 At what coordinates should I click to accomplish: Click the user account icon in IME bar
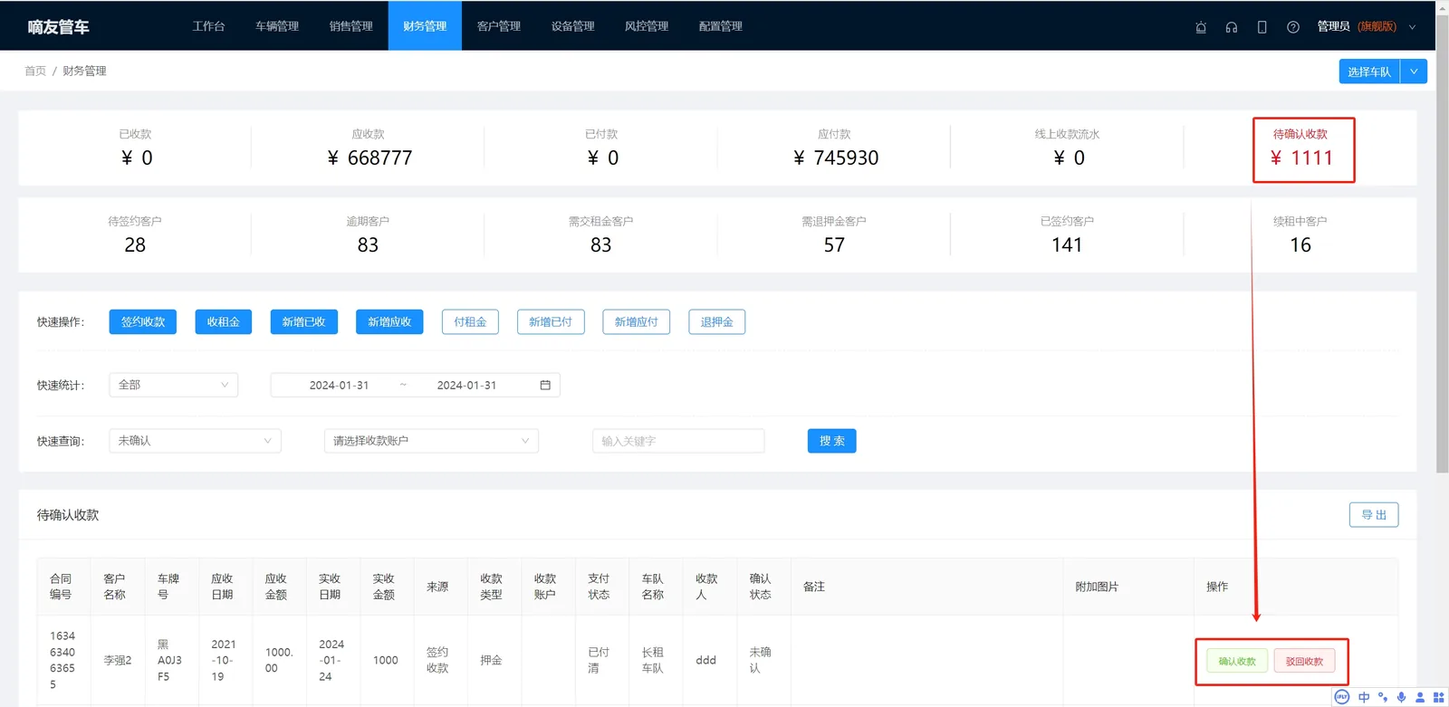[1420, 697]
